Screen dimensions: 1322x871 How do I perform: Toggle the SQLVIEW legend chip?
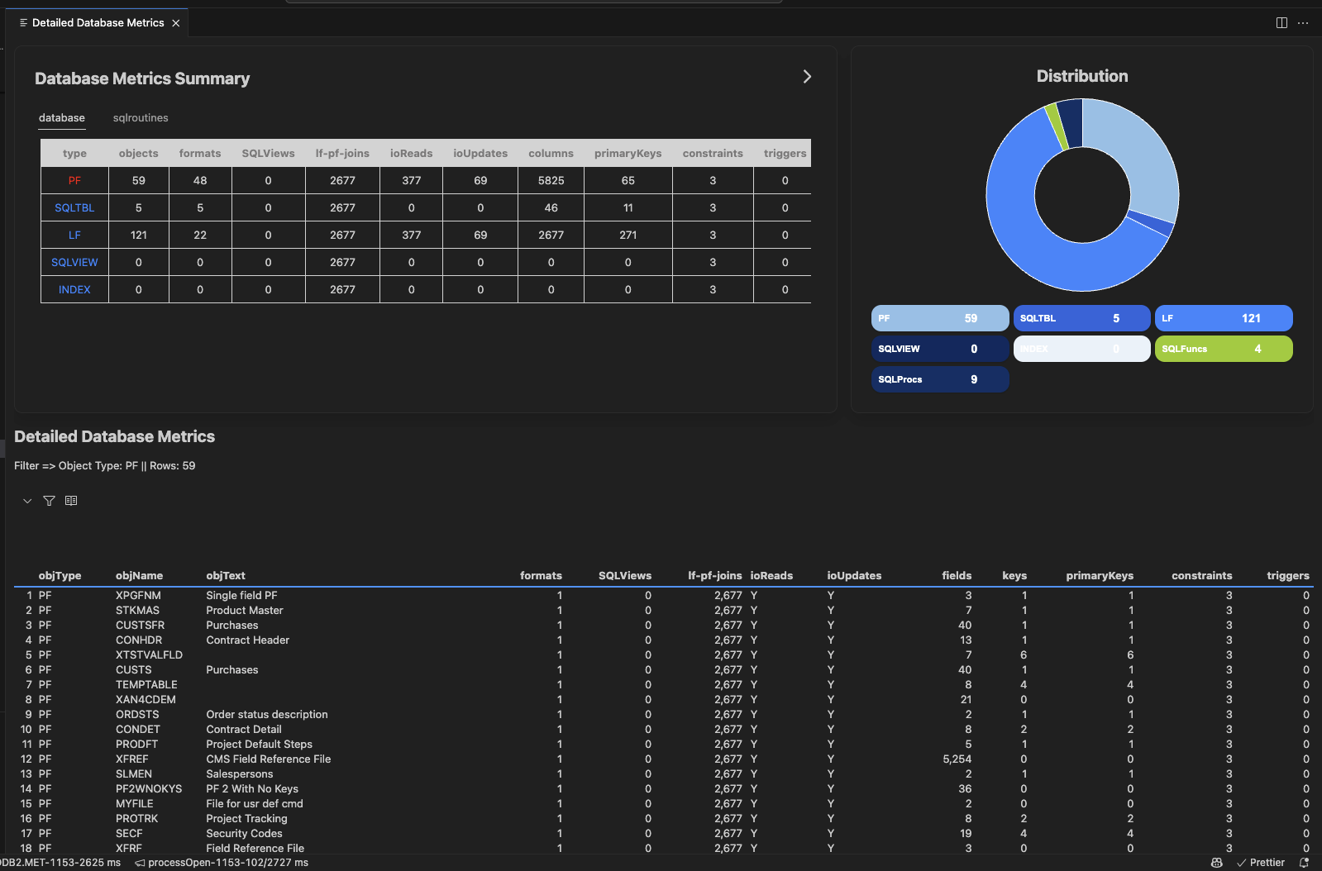939,349
